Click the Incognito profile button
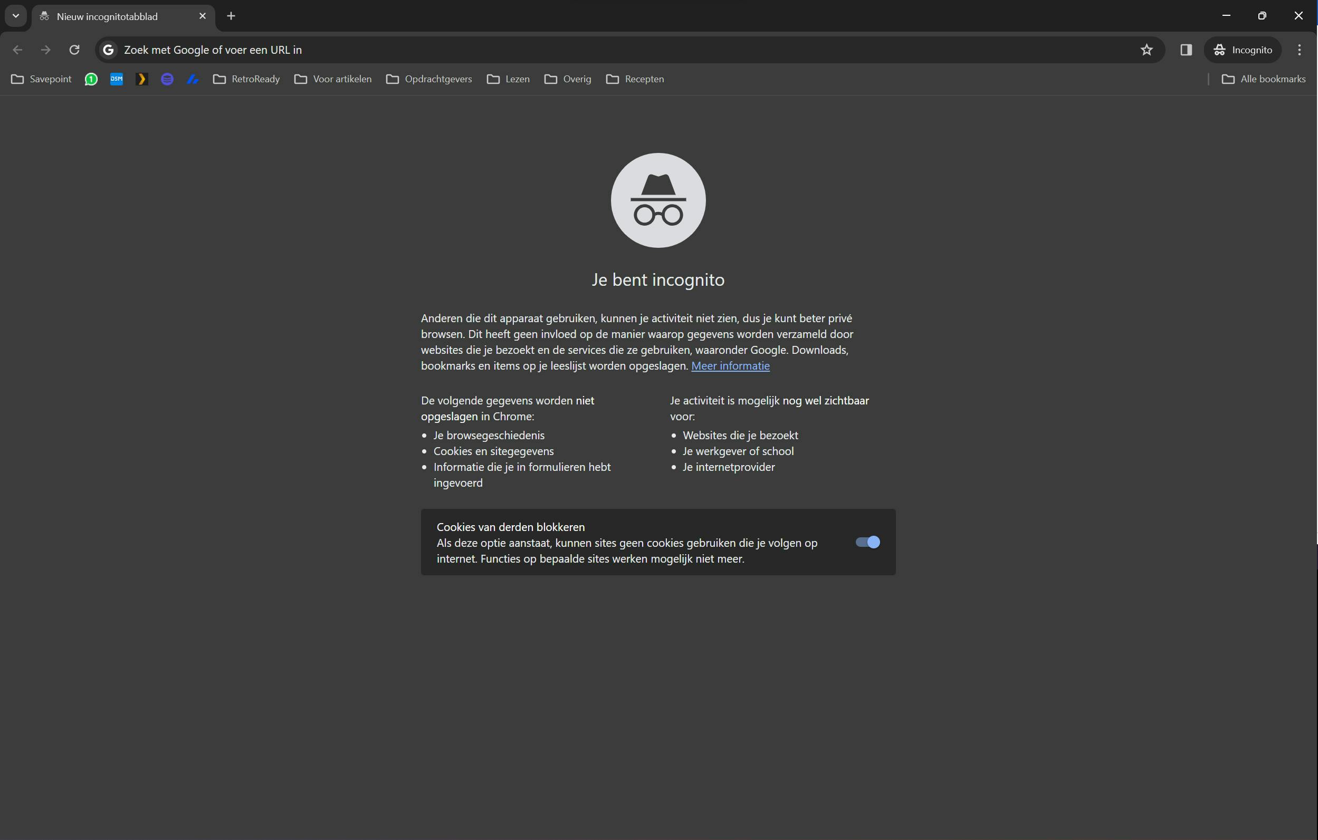Viewport: 1318px width, 840px height. (x=1243, y=50)
